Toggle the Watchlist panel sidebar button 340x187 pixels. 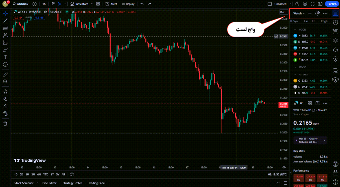(x=335, y=13)
